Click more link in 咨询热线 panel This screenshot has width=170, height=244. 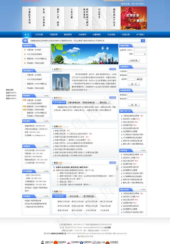pos(46,146)
